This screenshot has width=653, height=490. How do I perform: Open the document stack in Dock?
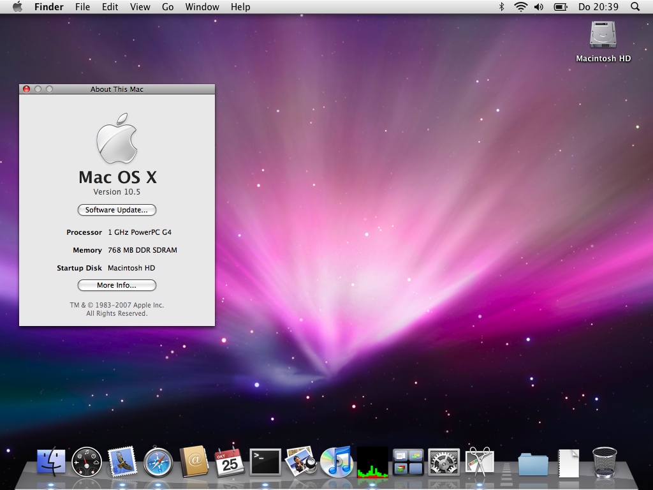click(568, 463)
